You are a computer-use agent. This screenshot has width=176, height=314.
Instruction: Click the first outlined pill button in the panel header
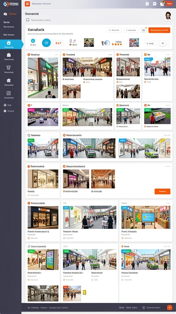[x=114, y=30]
